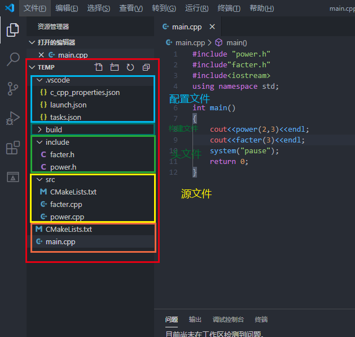The width and height of the screenshot is (355, 337).
Task: Collapse all folders in explorer
Action: (146, 67)
